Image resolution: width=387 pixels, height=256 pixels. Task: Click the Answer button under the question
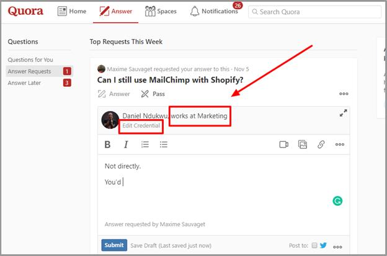coord(113,94)
